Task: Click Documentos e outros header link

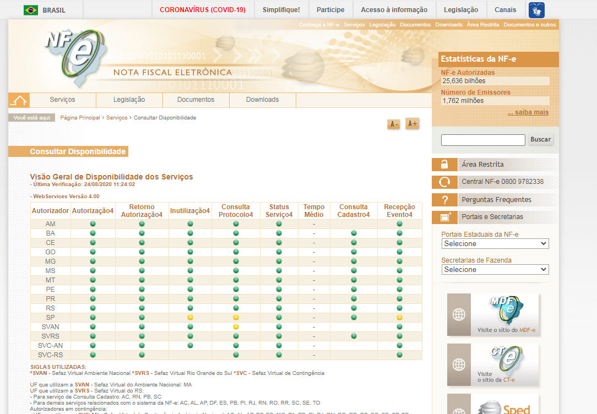Action: pyautogui.click(x=530, y=25)
